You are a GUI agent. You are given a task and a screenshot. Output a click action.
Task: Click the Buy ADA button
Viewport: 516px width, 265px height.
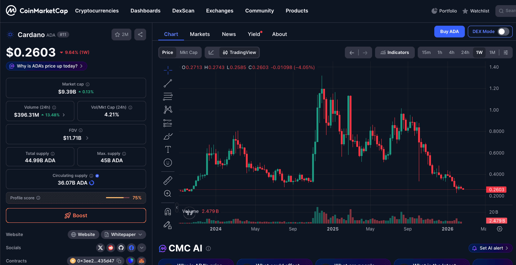449,32
